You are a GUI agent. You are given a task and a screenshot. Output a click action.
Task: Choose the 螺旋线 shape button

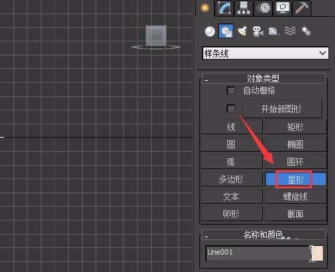click(x=296, y=196)
